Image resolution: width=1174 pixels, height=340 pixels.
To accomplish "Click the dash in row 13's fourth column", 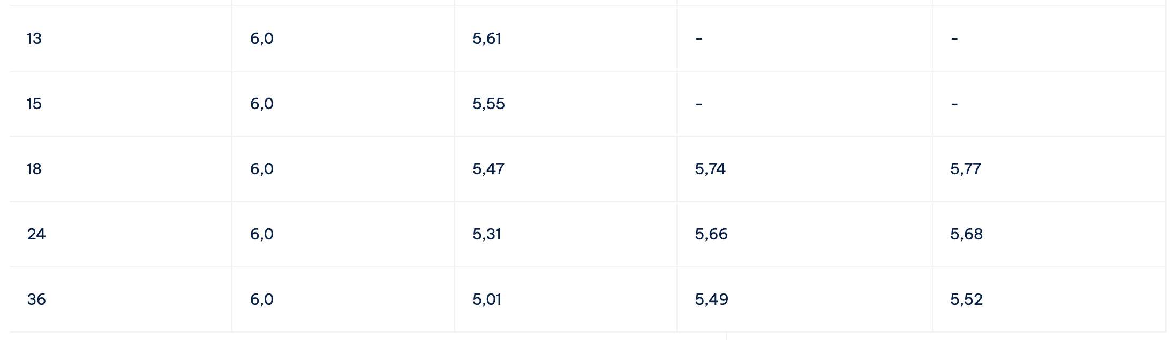I will (x=699, y=38).
